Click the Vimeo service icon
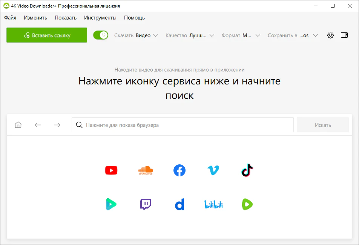Viewport: 359px width, 245px height. click(x=213, y=170)
